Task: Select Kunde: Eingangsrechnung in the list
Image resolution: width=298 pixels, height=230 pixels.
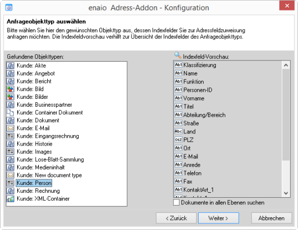Action: [48, 136]
